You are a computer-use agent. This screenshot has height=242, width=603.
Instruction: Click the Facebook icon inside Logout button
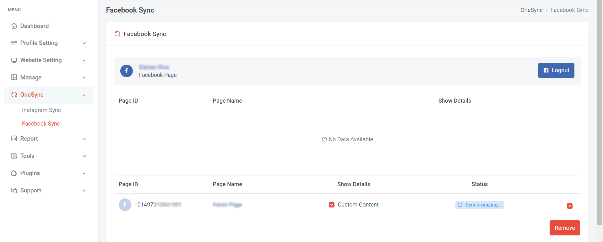(x=546, y=70)
